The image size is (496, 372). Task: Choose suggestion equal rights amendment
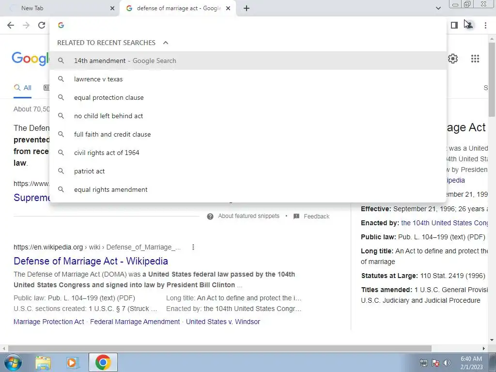coord(248,189)
